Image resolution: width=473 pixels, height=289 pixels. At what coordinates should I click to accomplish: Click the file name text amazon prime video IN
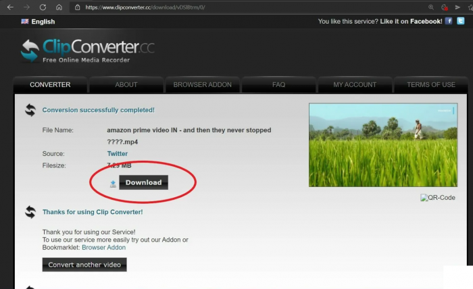pyautogui.click(x=189, y=130)
